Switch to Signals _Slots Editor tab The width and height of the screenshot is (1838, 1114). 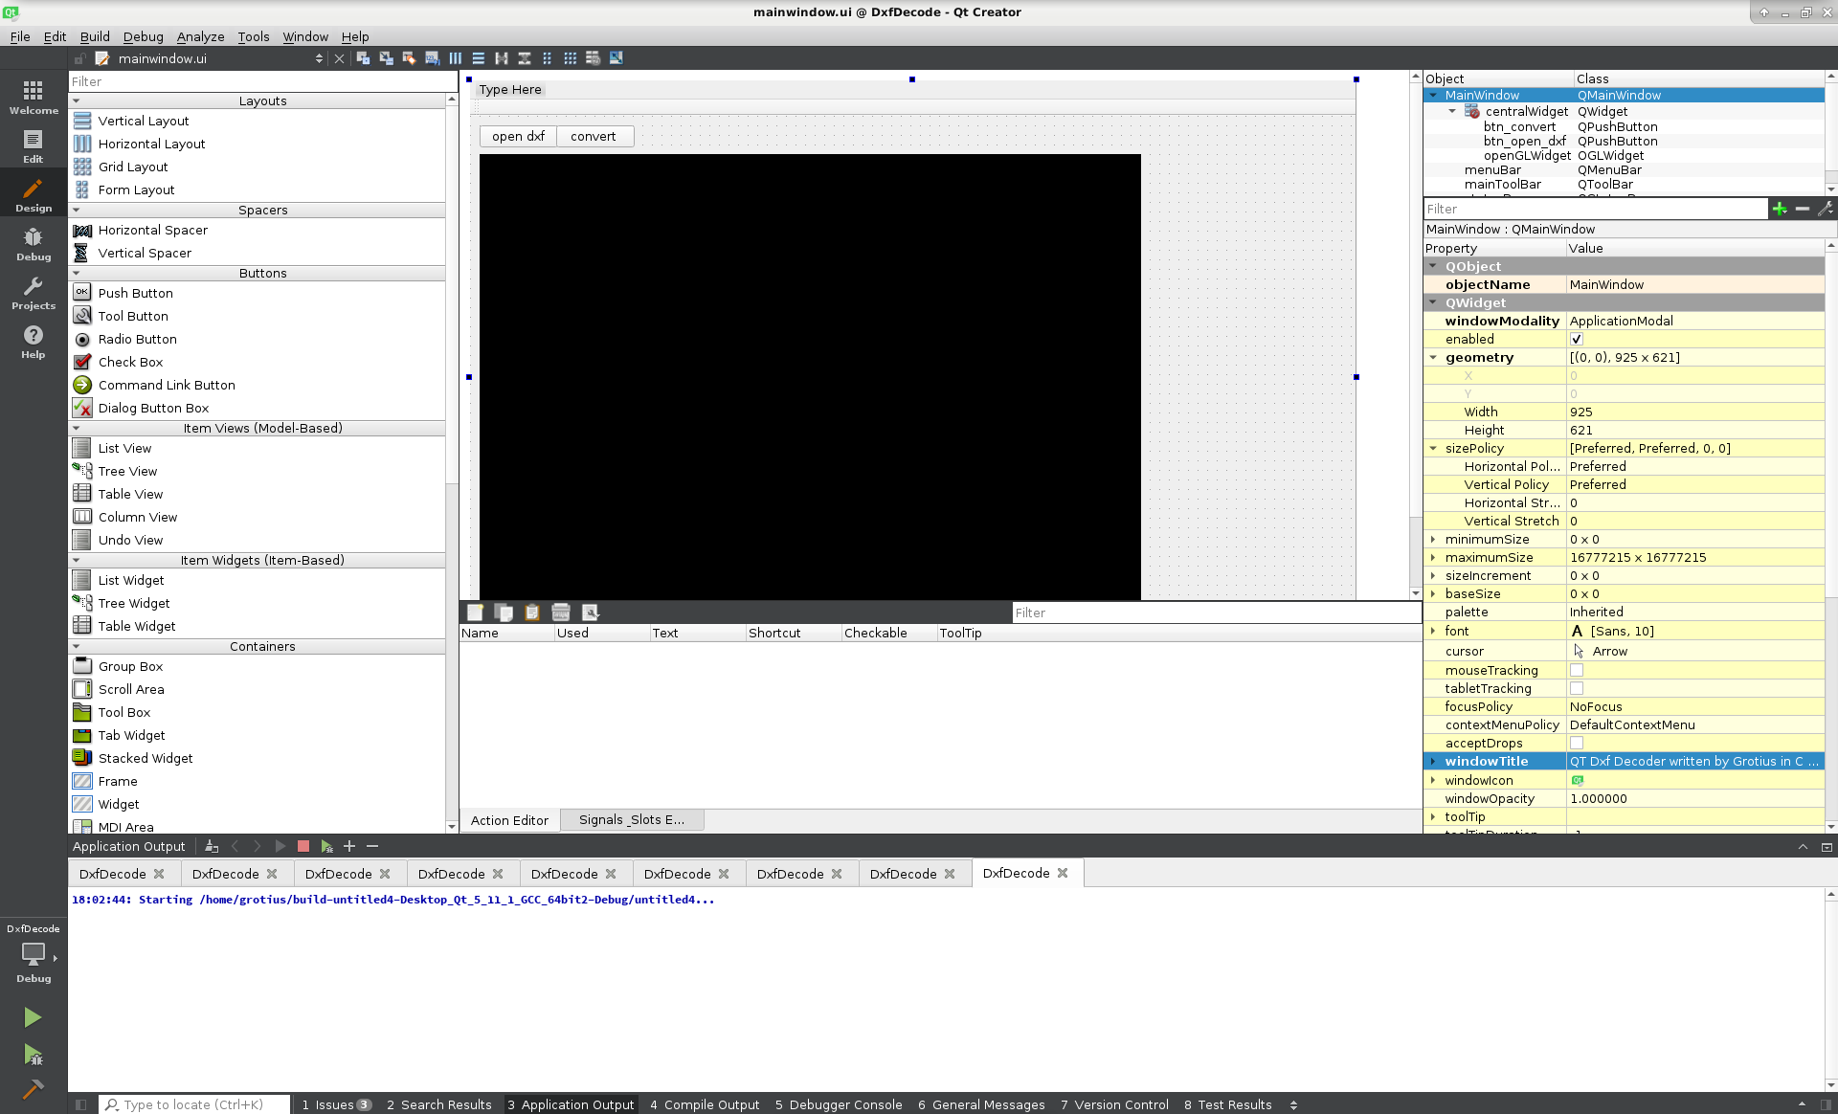point(632,820)
